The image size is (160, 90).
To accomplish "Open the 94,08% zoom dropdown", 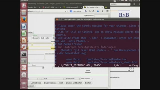I will pos(128,4).
